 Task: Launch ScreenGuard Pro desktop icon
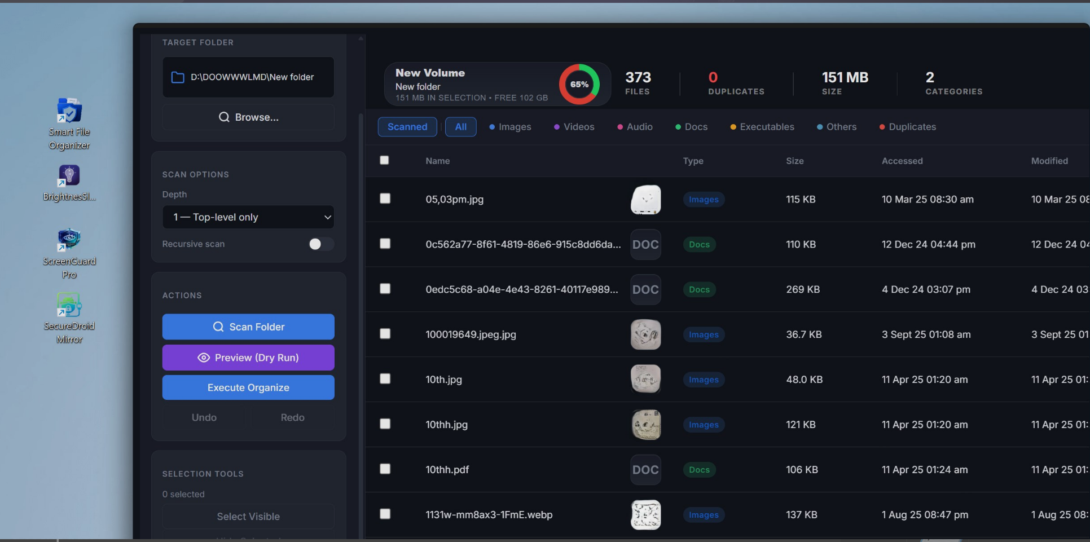[69, 254]
